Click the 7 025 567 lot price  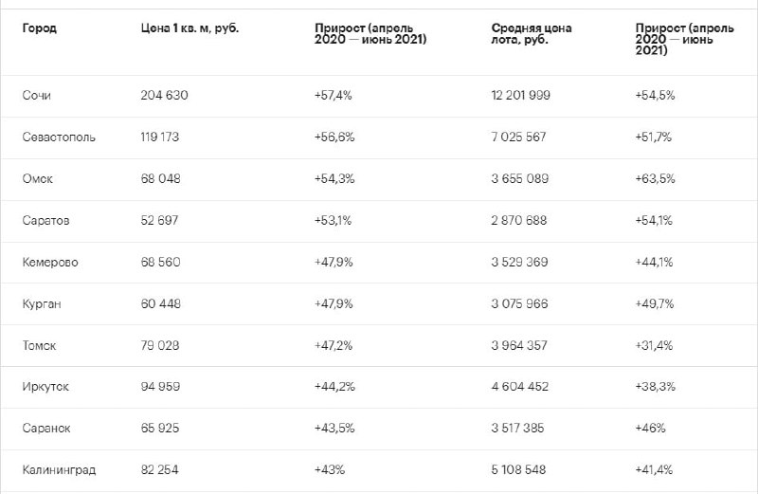coord(518,137)
